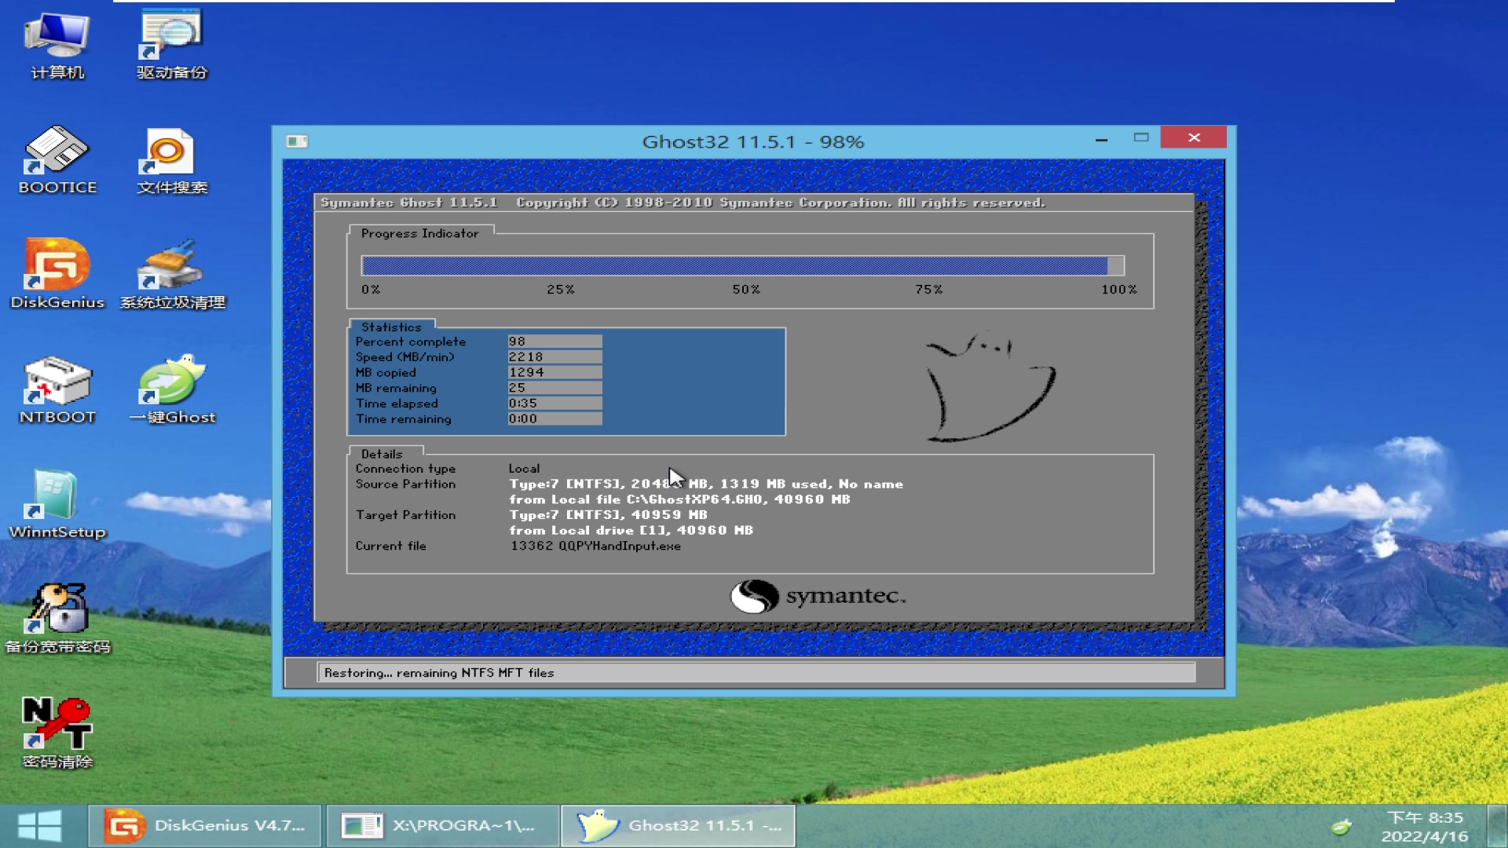Launch the DiskGenius desktop shortcut

click(57, 275)
